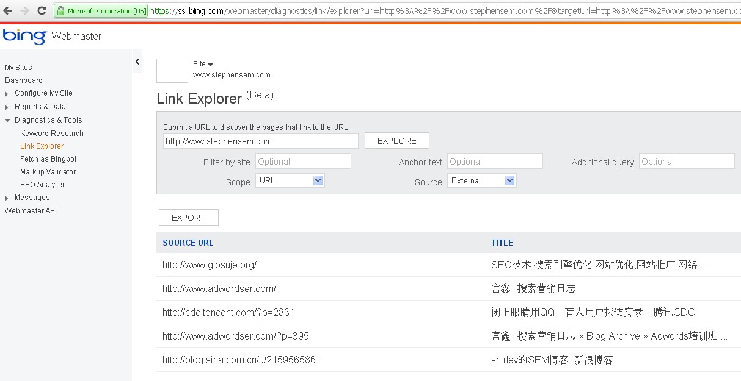Screen dimensions: 741x381
Task: Click the browser address bar URL
Action: (445, 11)
